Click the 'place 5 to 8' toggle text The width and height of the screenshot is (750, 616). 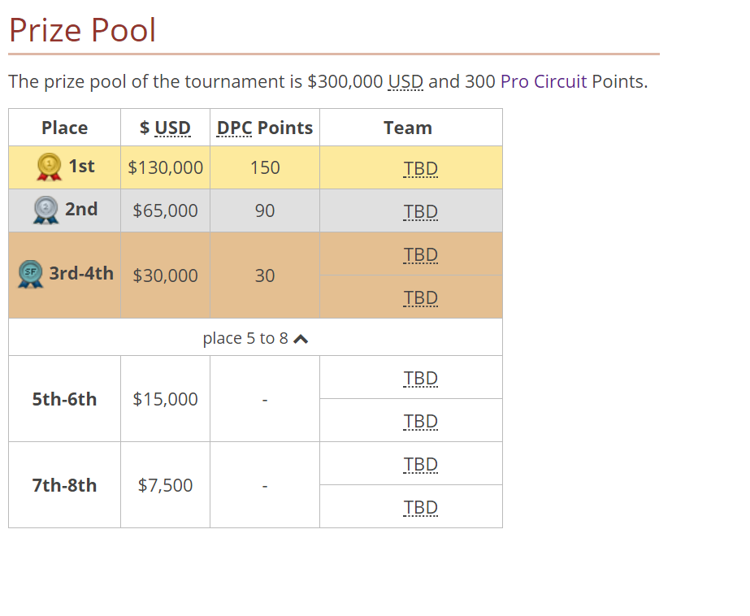(245, 338)
